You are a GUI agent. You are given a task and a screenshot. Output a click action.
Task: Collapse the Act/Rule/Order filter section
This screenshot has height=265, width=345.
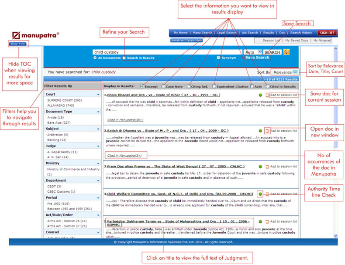tap(98, 215)
